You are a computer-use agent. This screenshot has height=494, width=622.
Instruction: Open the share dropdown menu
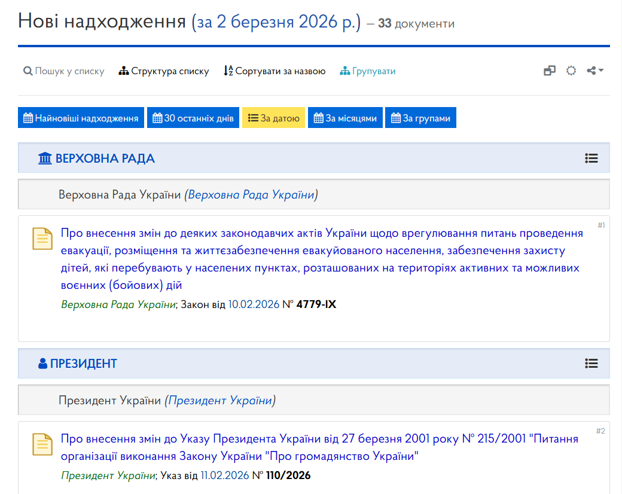tap(594, 71)
